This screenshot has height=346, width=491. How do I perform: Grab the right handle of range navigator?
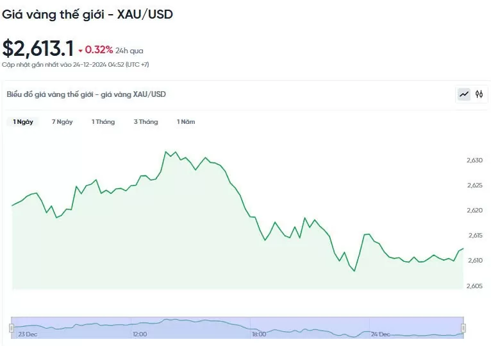[x=463, y=328]
